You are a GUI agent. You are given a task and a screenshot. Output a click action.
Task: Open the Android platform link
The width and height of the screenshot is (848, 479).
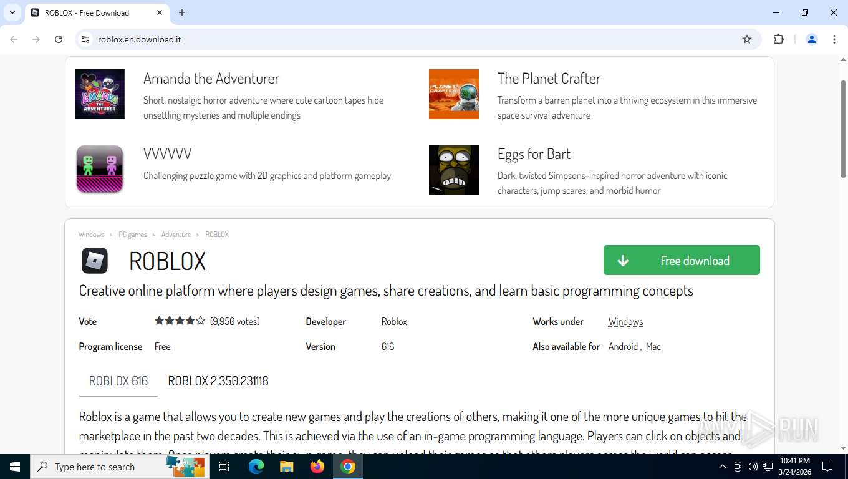click(624, 347)
